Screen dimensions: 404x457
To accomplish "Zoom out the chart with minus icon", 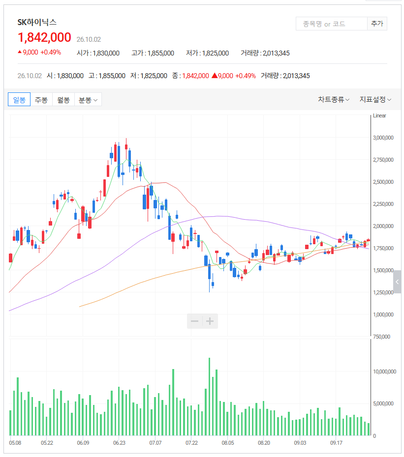I will coord(195,321).
